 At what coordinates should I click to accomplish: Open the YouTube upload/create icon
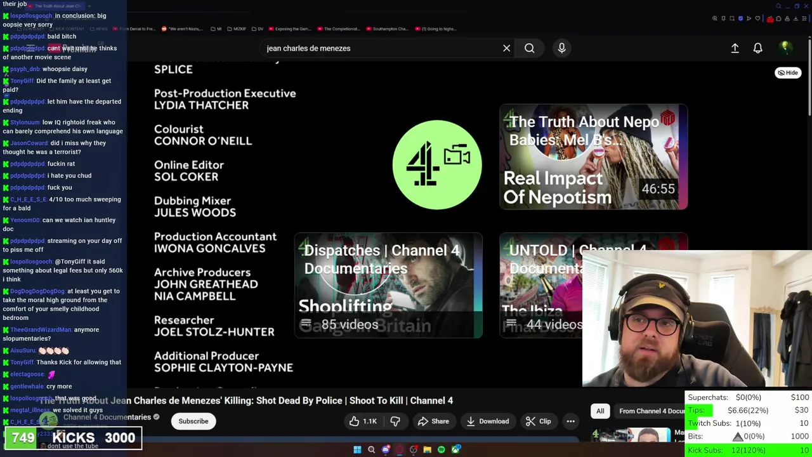pos(735,48)
